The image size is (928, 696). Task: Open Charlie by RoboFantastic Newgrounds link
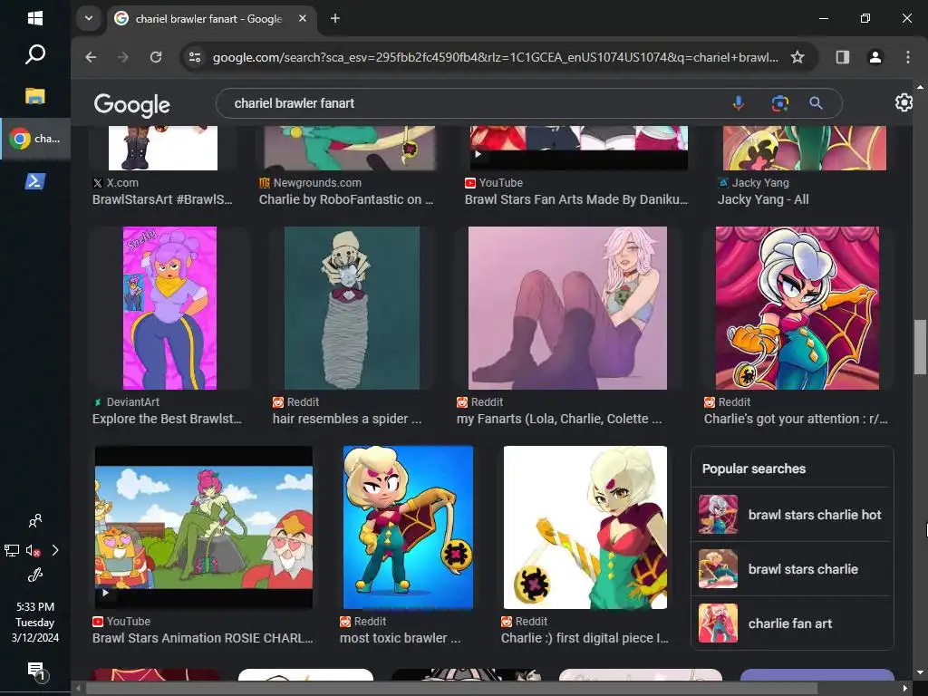click(x=346, y=199)
